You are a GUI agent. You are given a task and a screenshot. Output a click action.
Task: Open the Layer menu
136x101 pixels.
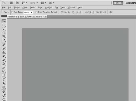[25, 7]
